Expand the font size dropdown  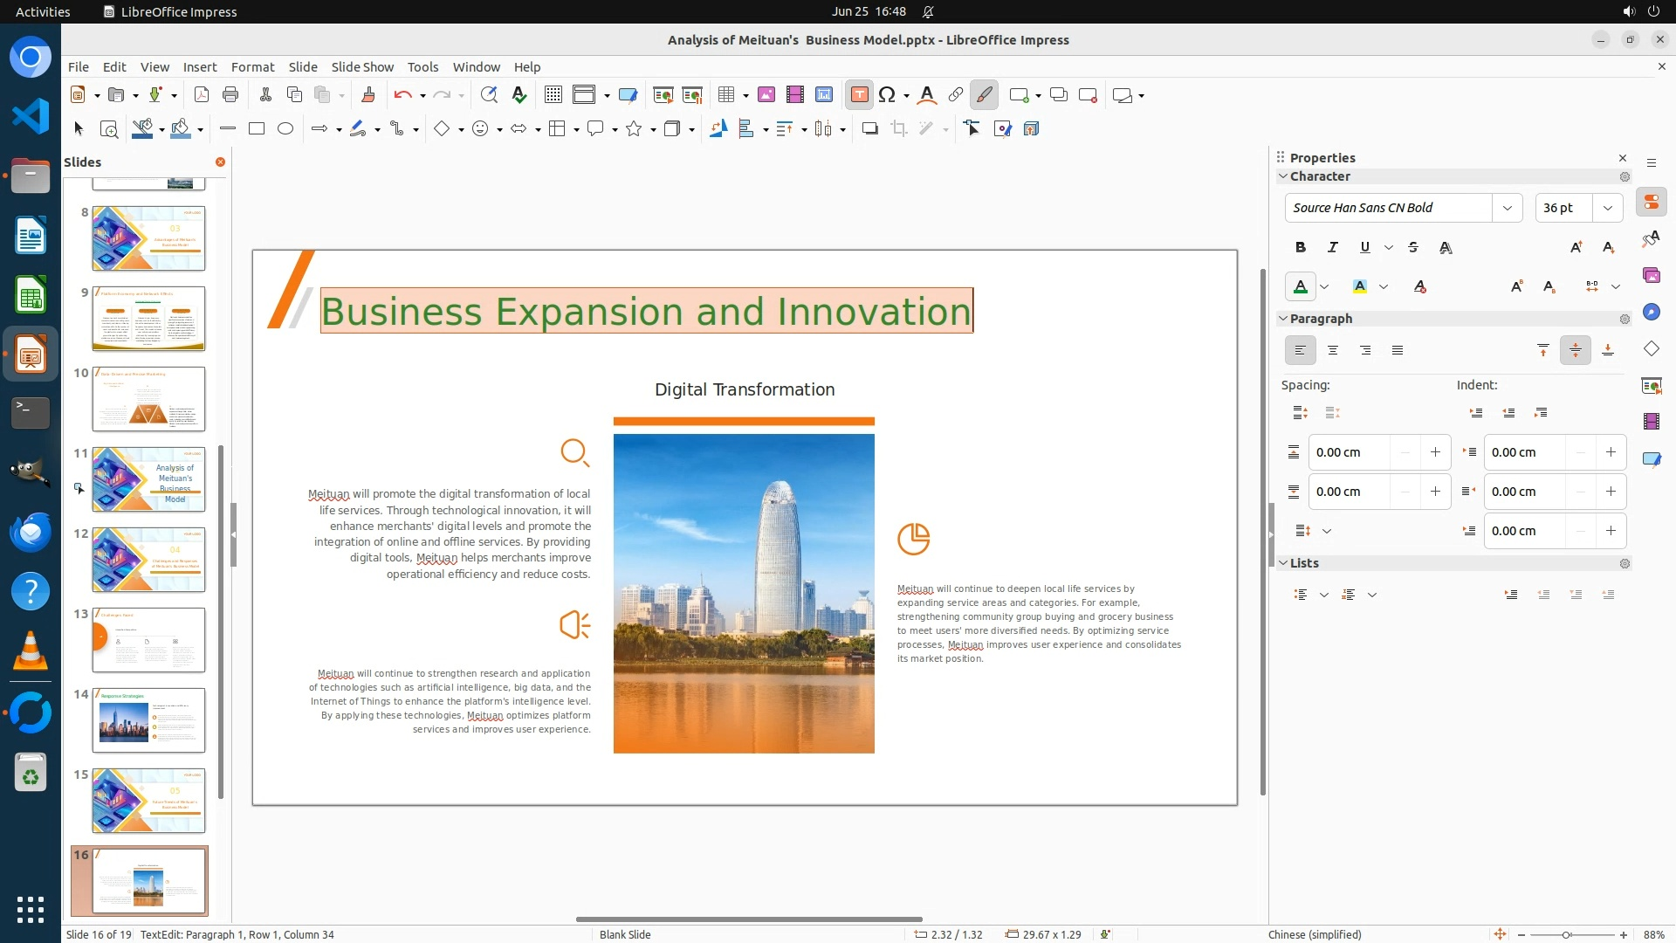point(1607,208)
